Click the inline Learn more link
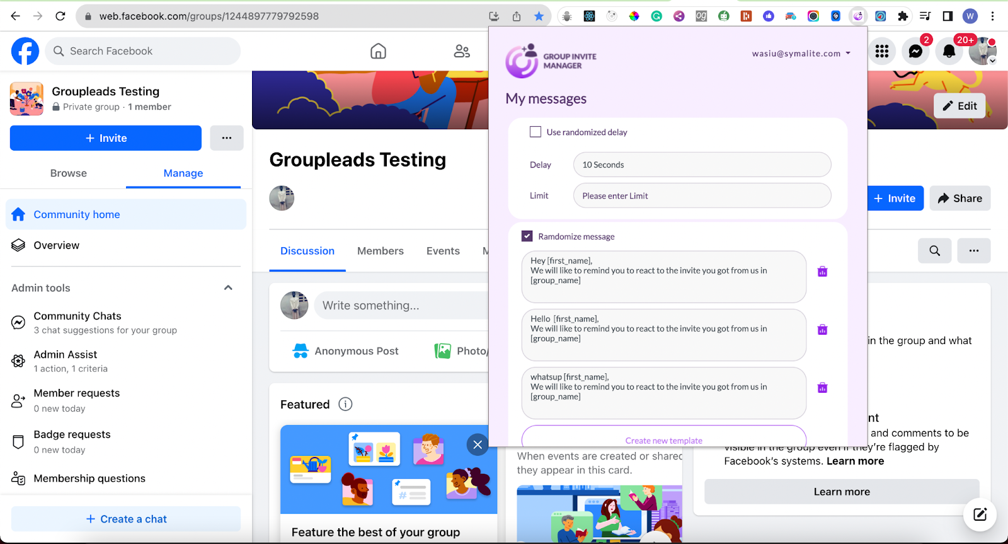 [x=855, y=461]
